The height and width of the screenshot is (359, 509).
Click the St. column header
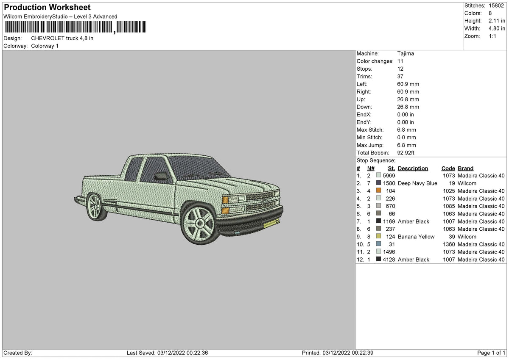pos(391,168)
